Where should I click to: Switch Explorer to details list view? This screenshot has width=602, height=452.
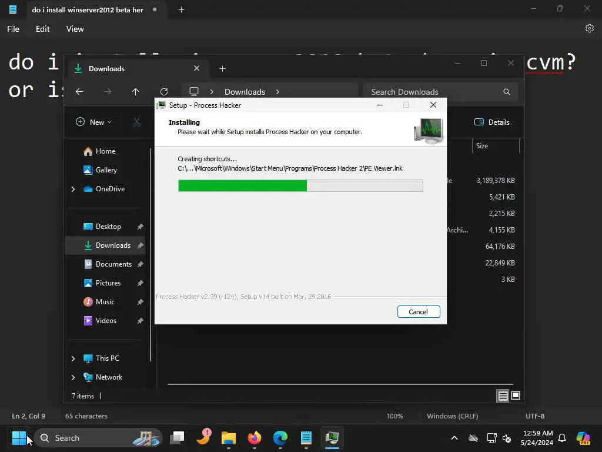(503, 395)
